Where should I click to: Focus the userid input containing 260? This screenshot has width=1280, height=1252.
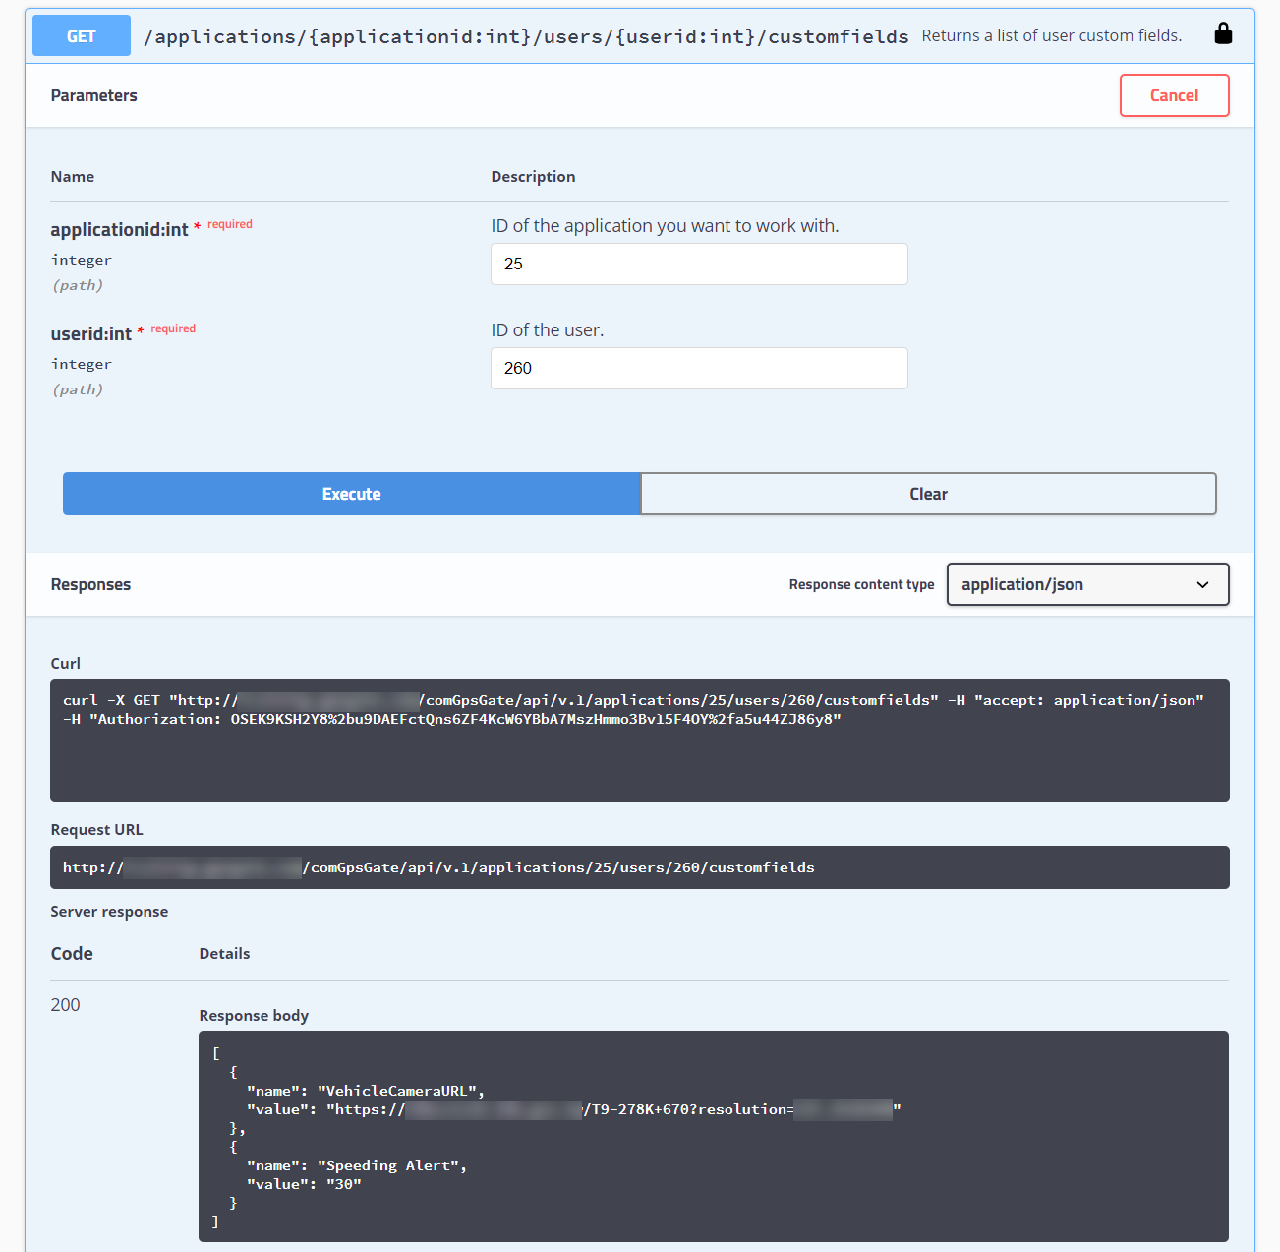(x=698, y=369)
